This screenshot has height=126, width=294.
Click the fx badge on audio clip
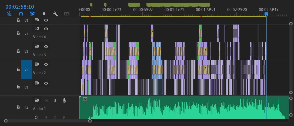click(85, 99)
